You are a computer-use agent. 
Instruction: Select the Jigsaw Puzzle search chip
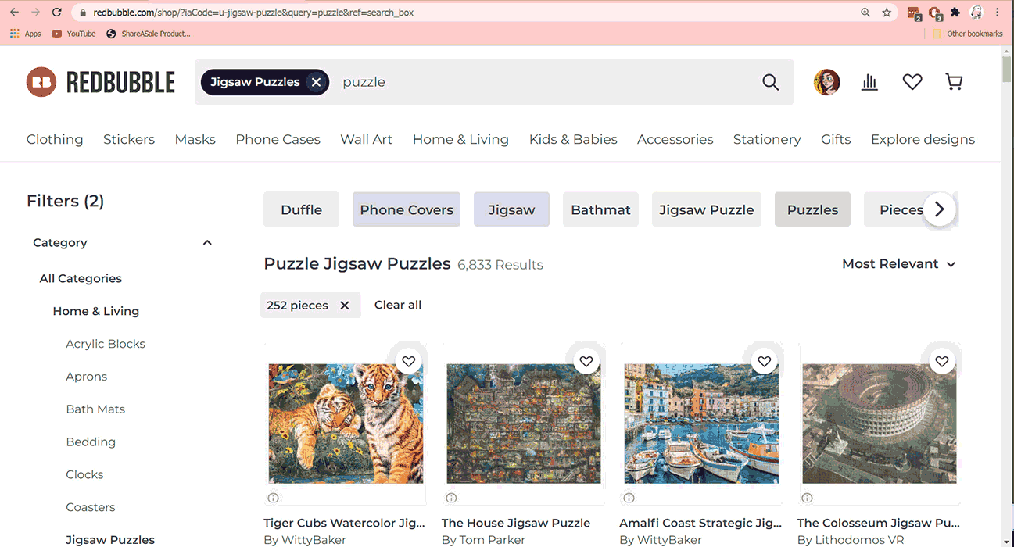click(706, 209)
